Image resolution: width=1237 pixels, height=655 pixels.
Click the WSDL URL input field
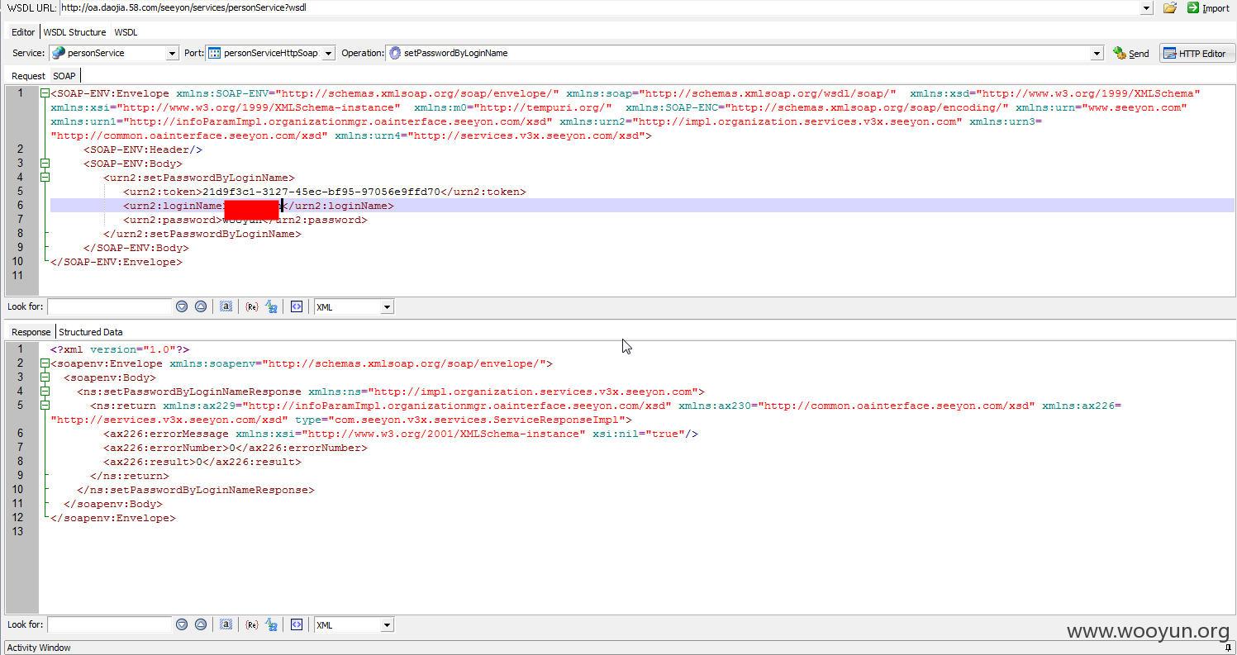(601, 7)
